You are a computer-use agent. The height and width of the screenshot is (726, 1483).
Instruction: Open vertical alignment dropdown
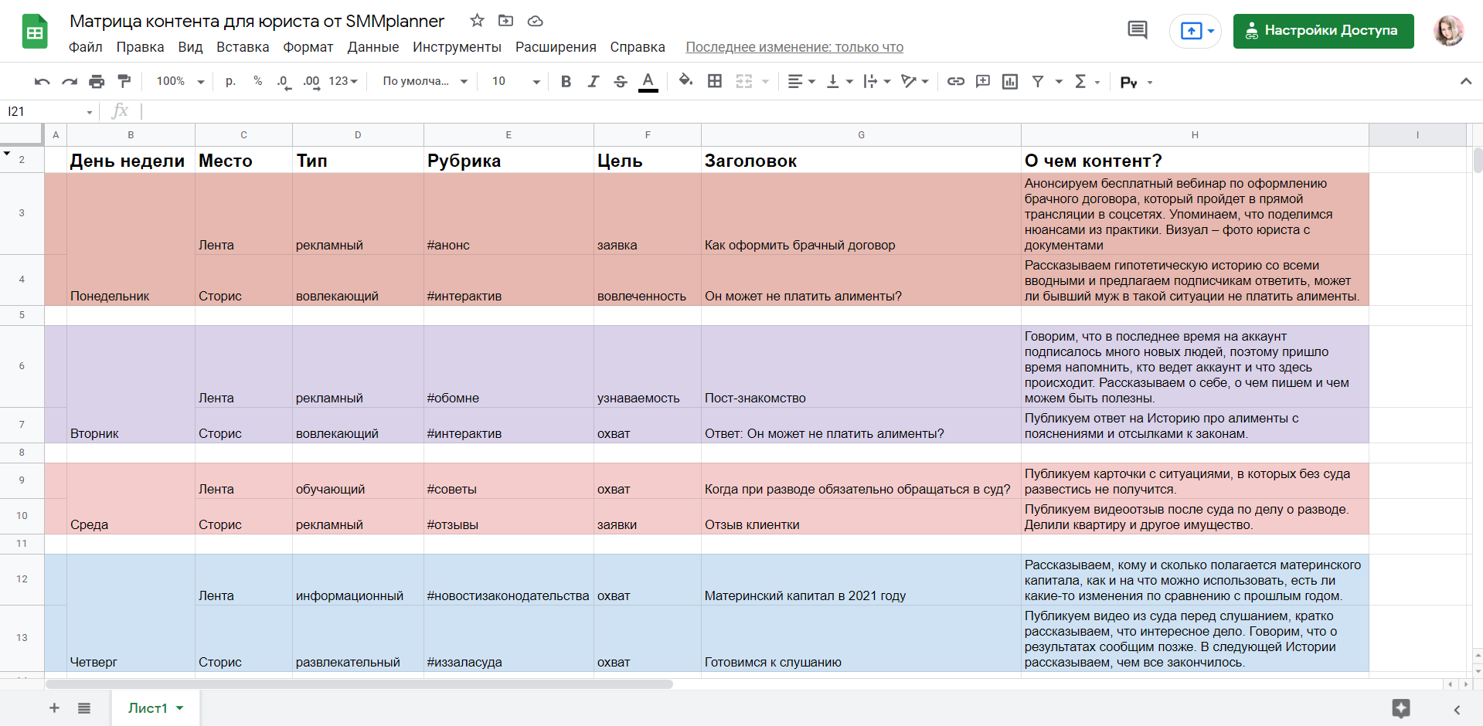(x=838, y=81)
